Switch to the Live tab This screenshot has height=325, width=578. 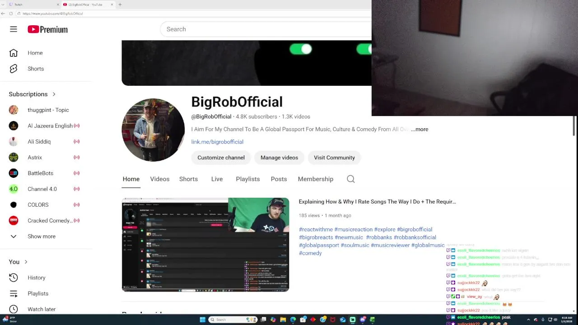[x=217, y=179]
